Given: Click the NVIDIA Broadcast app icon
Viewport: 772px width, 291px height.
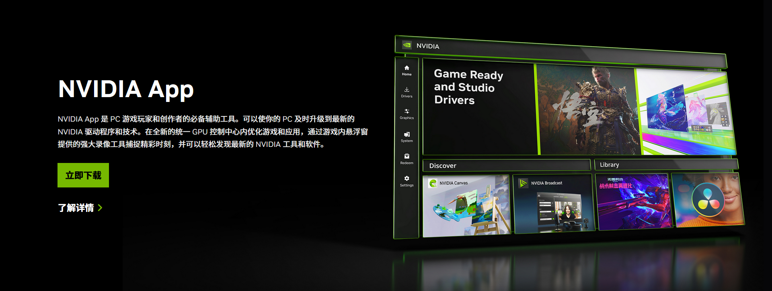Looking at the screenshot, I should [x=523, y=183].
